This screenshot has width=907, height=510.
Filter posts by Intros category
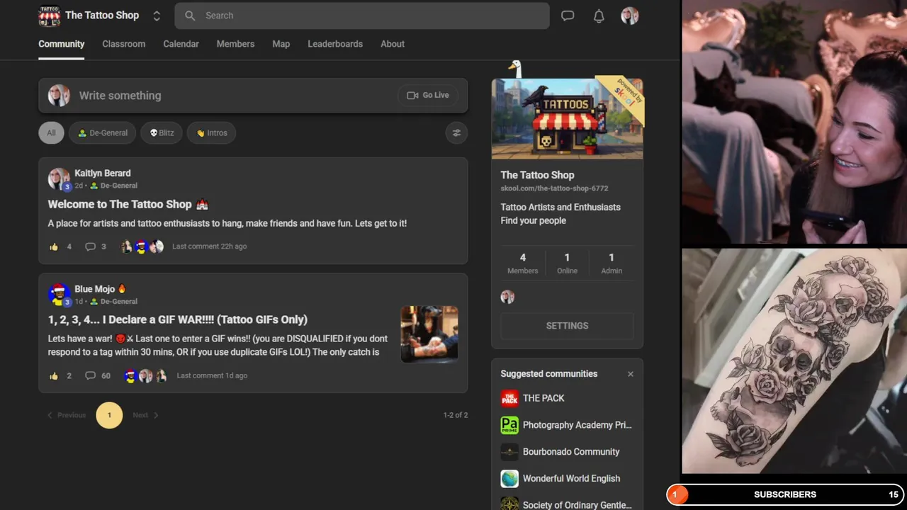pyautogui.click(x=211, y=132)
